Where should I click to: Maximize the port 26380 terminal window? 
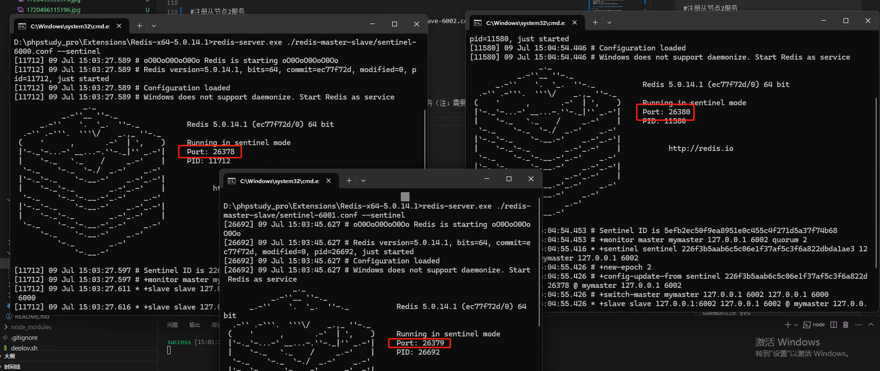pos(846,21)
